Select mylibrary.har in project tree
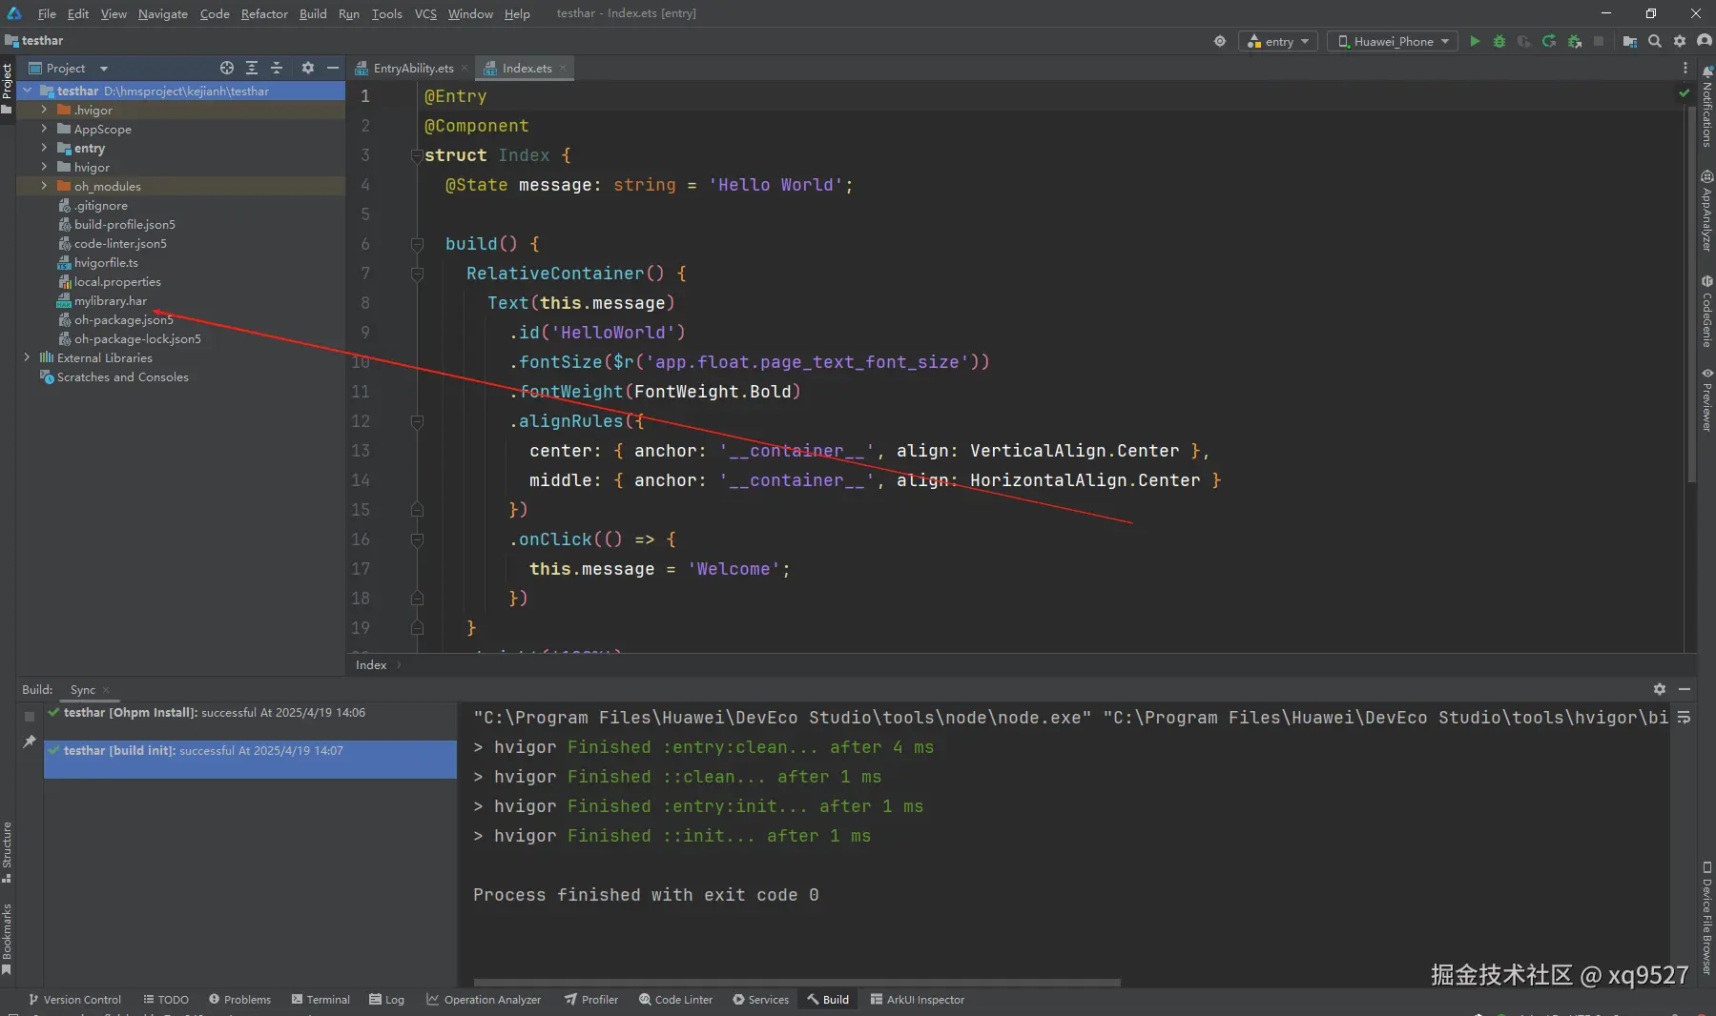The width and height of the screenshot is (1716, 1016). (111, 300)
